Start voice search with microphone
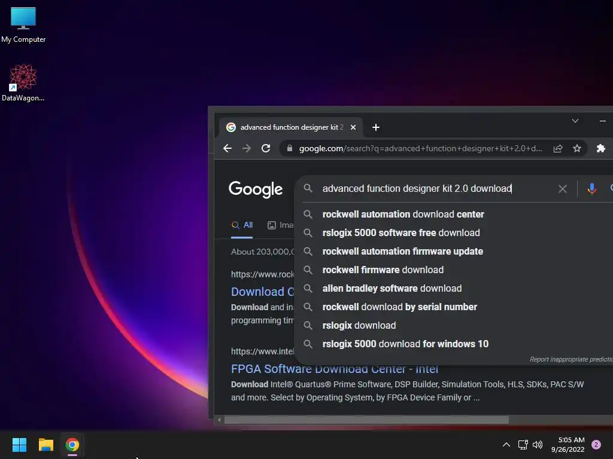 592,189
